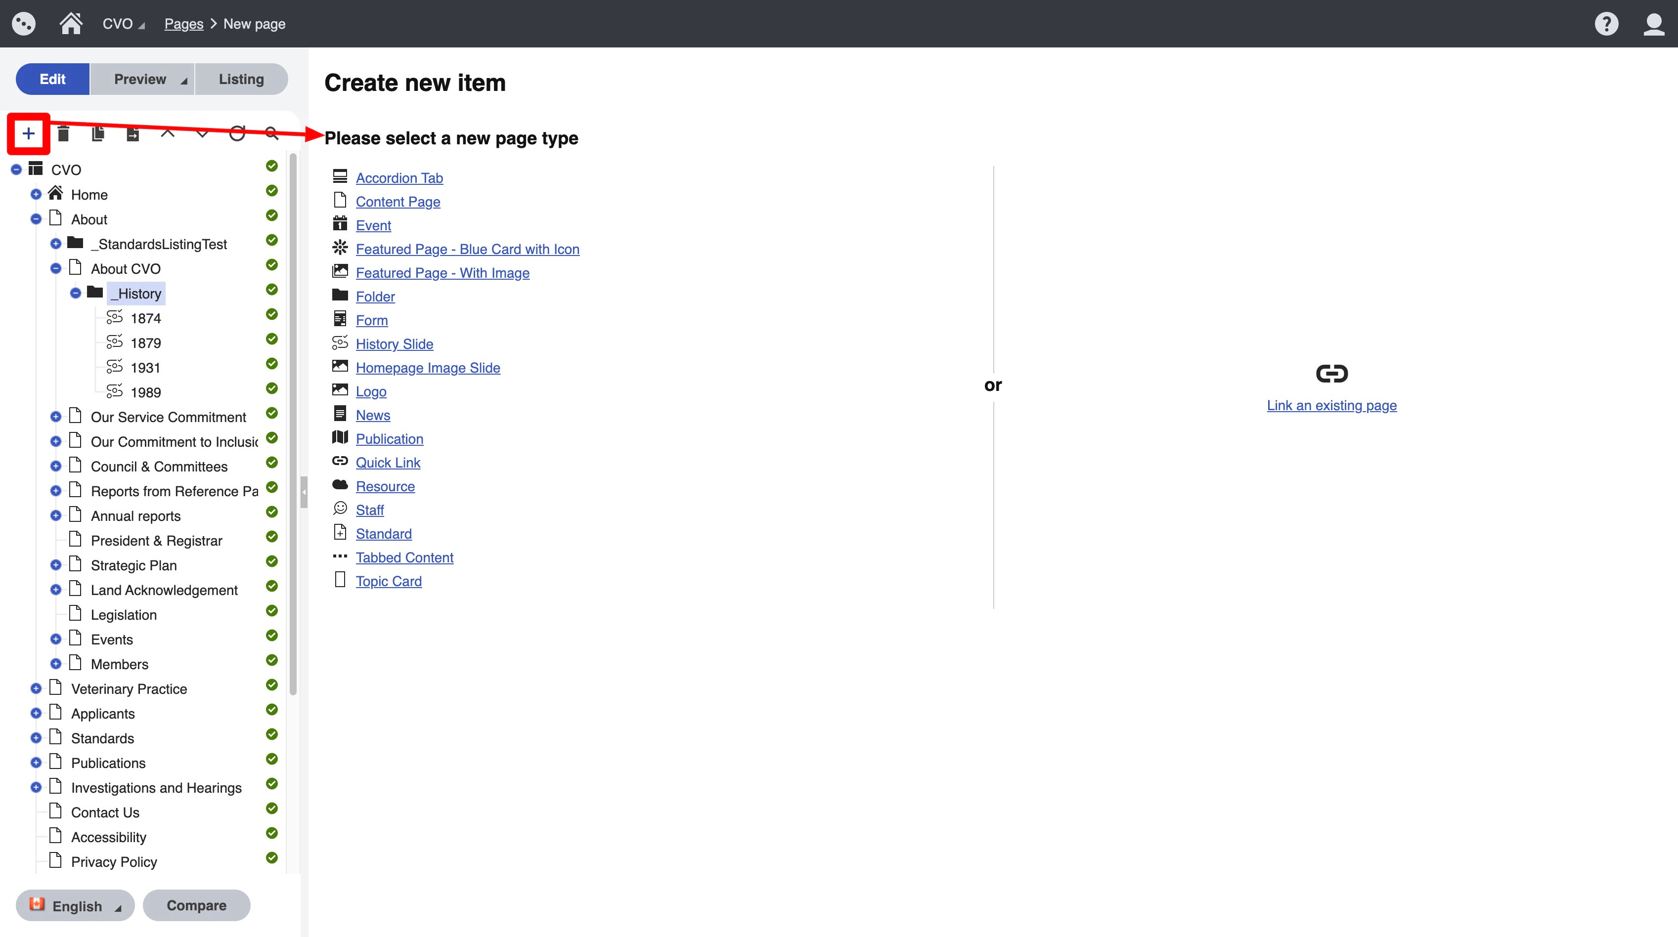Click the tree panel vertical scrollbar

(x=293, y=423)
